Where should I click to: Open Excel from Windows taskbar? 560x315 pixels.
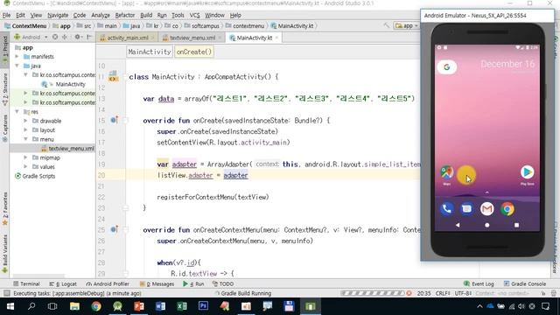pyautogui.click(x=182, y=306)
